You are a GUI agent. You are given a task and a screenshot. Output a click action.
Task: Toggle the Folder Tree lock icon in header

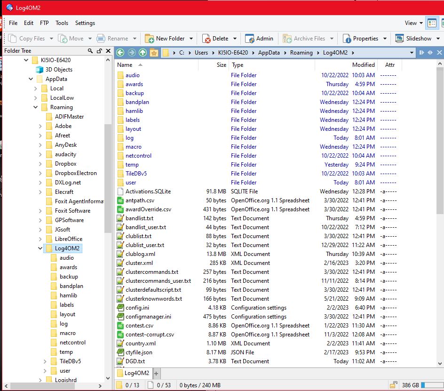pyautogui.click(x=99, y=51)
